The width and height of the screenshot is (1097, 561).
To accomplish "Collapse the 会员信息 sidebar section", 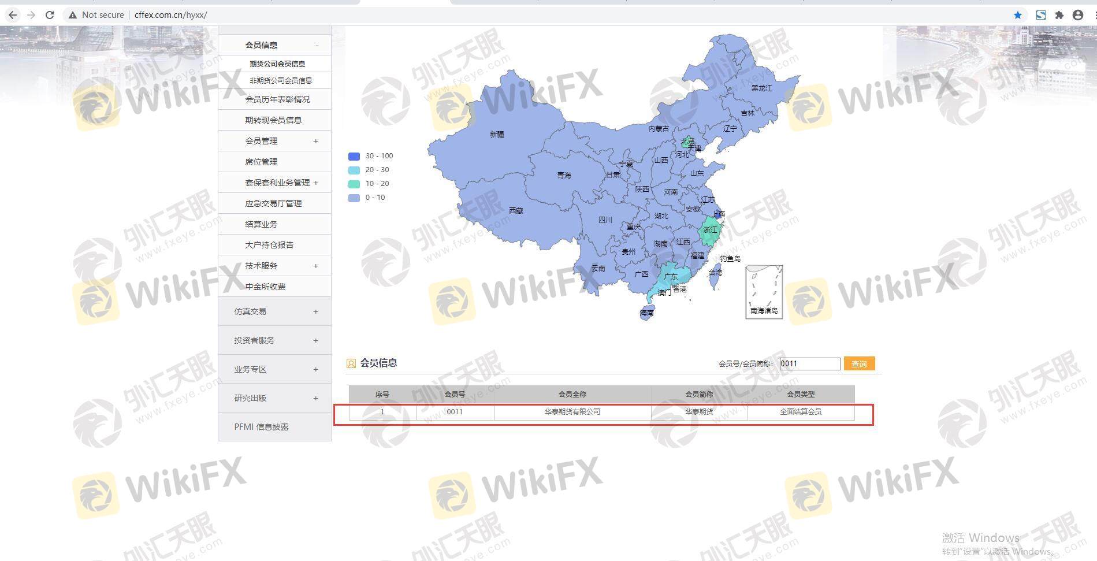I will coord(317,45).
